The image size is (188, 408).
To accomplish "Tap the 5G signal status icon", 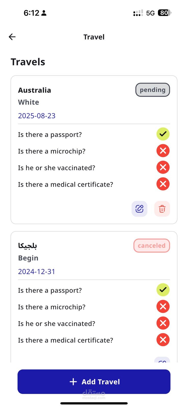I will (x=150, y=13).
